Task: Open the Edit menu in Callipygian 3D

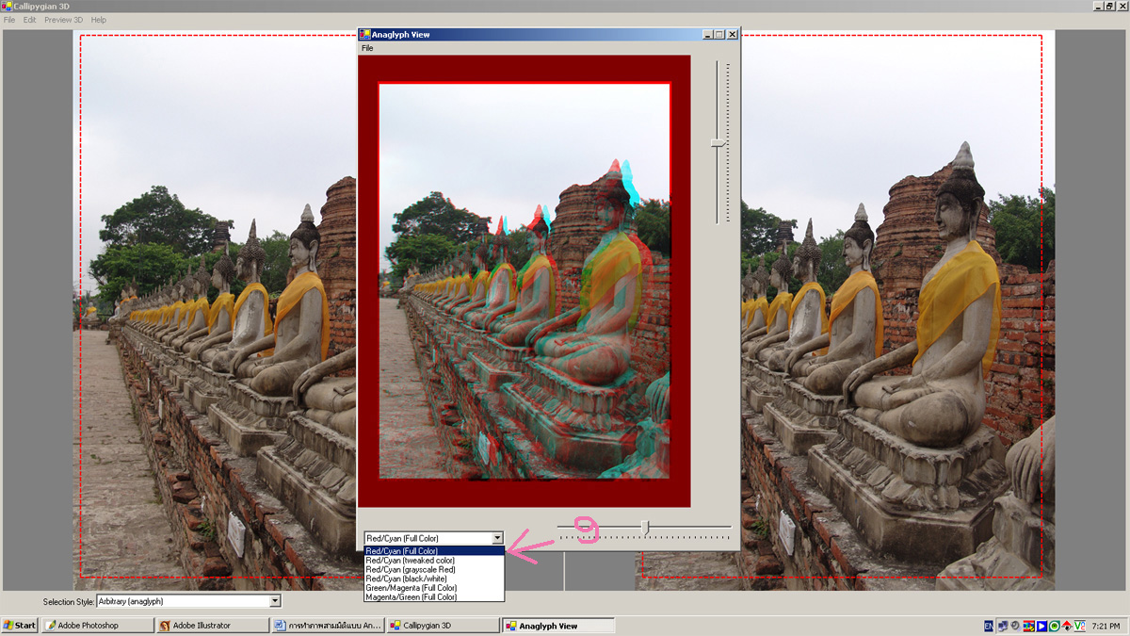Action: pos(30,20)
